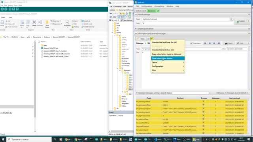Click WinSCP back navigation arrow
Screen dimensions: 253x142
point(111,13)
